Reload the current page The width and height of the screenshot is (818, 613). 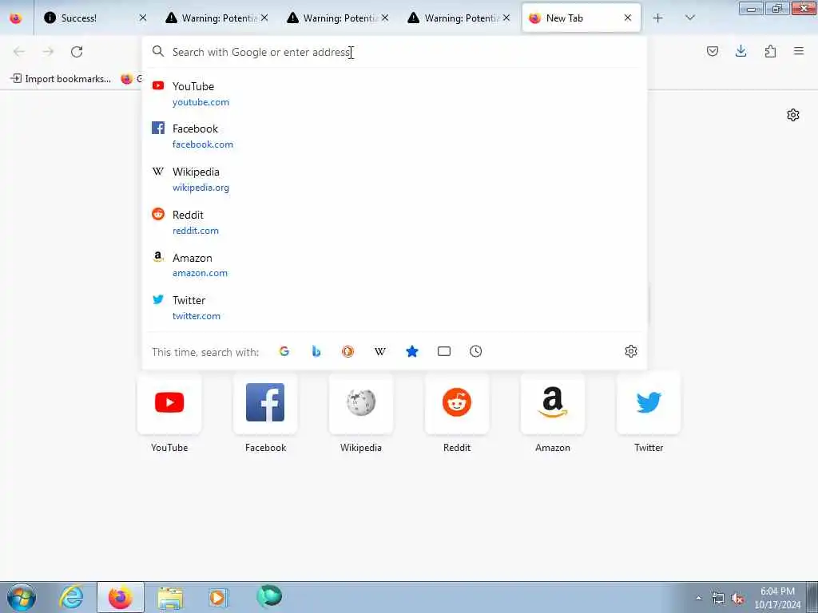pyautogui.click(x=77, y=52)
